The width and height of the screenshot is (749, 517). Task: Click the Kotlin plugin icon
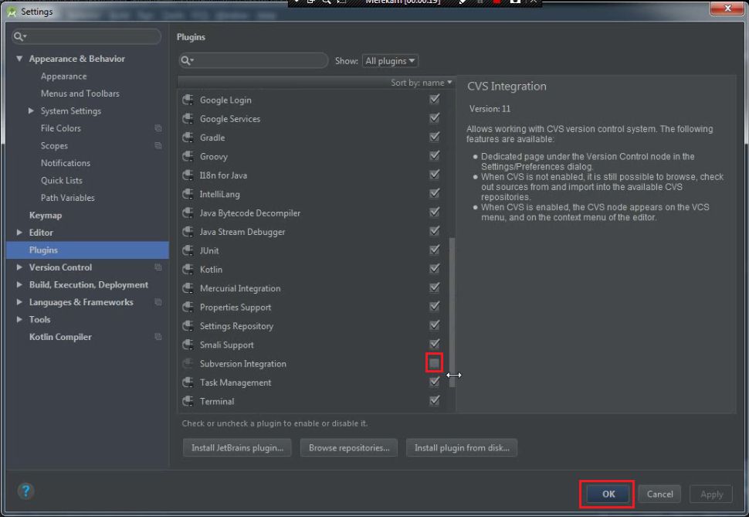(x=188, y=269)
